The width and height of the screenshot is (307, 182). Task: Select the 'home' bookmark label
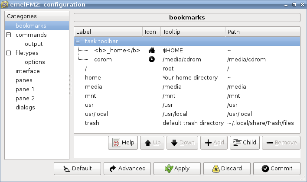coord(93,77)
